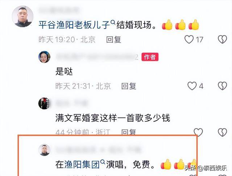This screenshot has width=232, height=176.
Task: Open avatar of 在渔阳集团演唱 commenter
Action: [x=44, y=150]
